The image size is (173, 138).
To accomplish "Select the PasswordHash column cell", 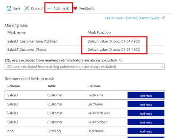I will (x=99, y=113).
